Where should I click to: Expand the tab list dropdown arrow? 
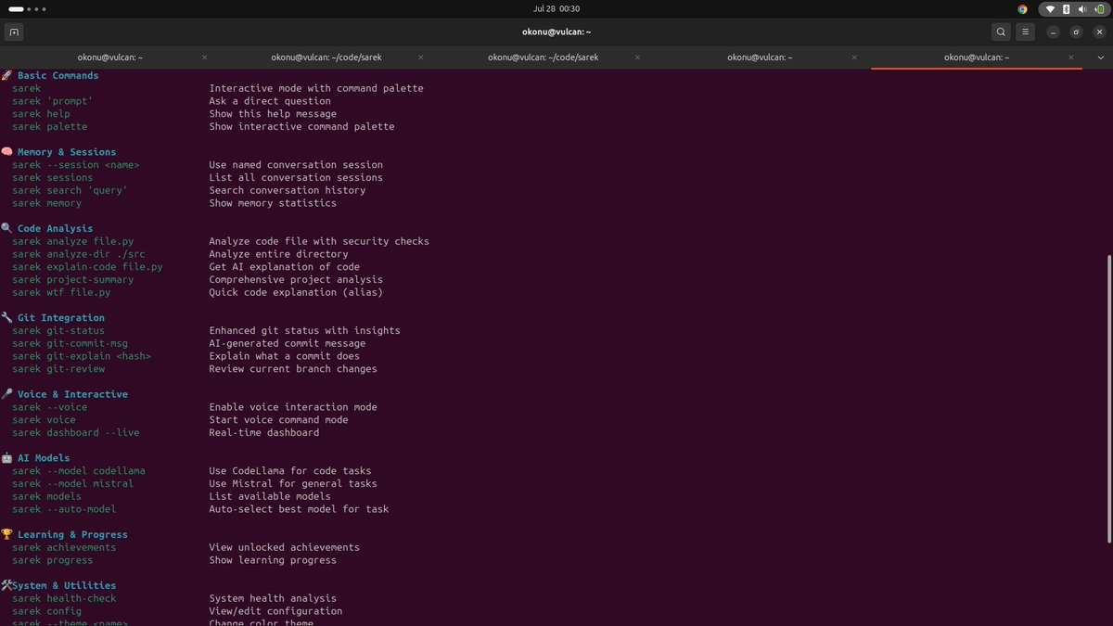[1099, 57]
